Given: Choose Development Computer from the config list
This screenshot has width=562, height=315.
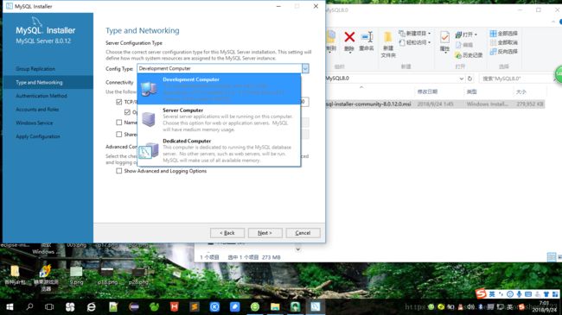Looking at the screenshot, I should click(x=219, y=89).
